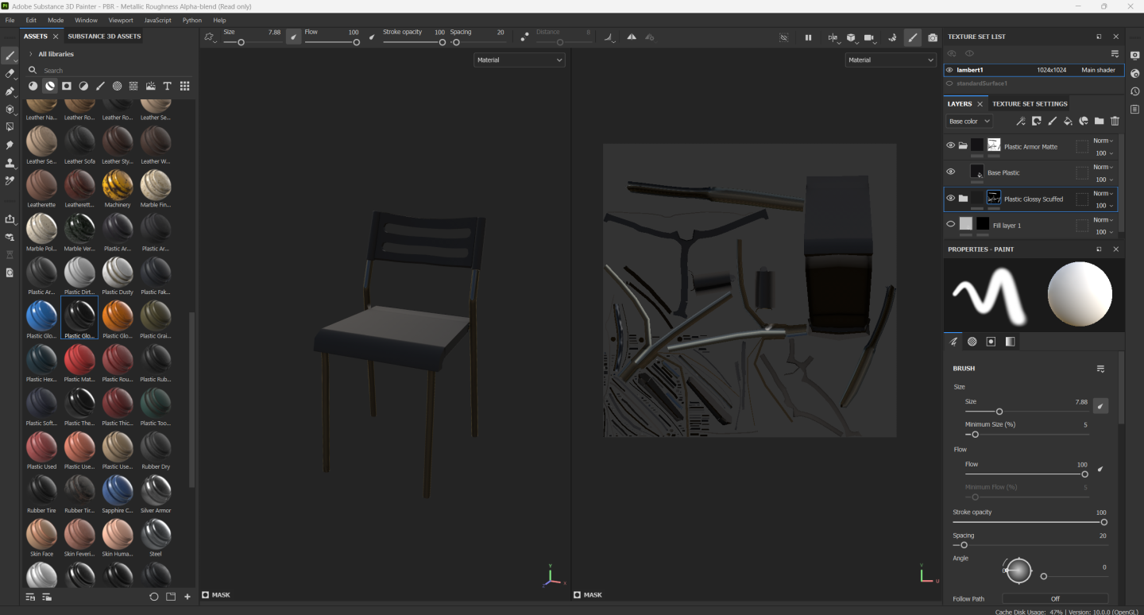The image size is (1144, 615).
Task: Add a fill layer
Action: click(x=1068, y=121)
